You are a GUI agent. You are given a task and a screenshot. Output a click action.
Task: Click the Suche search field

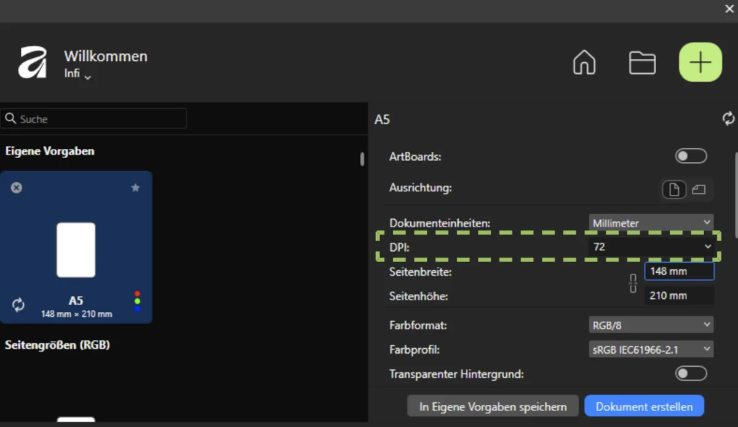93,119
